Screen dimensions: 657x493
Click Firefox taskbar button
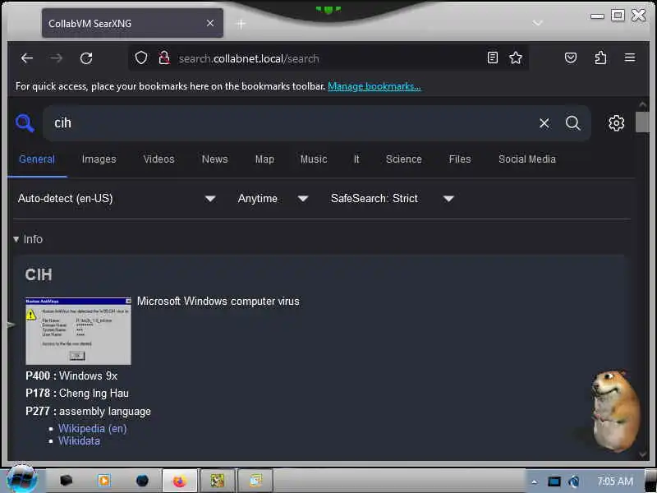pos(180,481)
